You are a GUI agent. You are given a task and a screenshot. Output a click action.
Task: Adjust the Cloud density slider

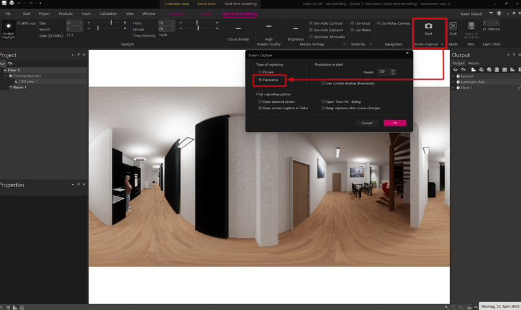(x=238, y=29)
